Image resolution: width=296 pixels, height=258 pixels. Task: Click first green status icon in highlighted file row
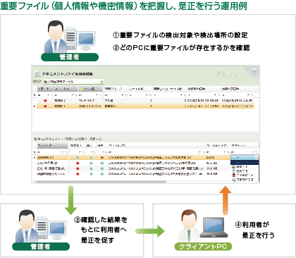coord(78,158)
